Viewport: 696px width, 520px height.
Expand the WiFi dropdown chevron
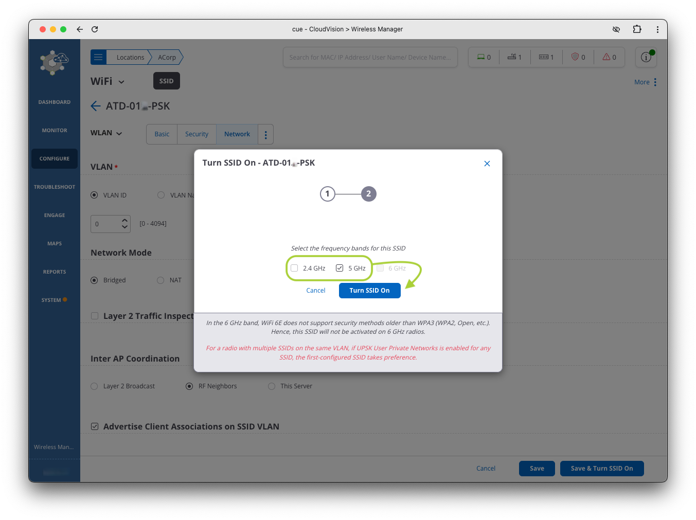[x=121, y=82]
